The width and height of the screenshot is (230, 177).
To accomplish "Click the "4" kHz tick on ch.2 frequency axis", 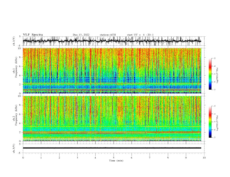I will [21, 123].
